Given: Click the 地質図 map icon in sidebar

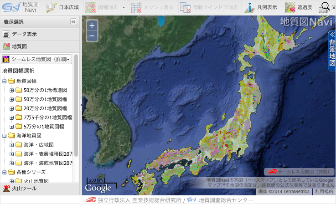Looking at the screenshot, I should (6, 46).
